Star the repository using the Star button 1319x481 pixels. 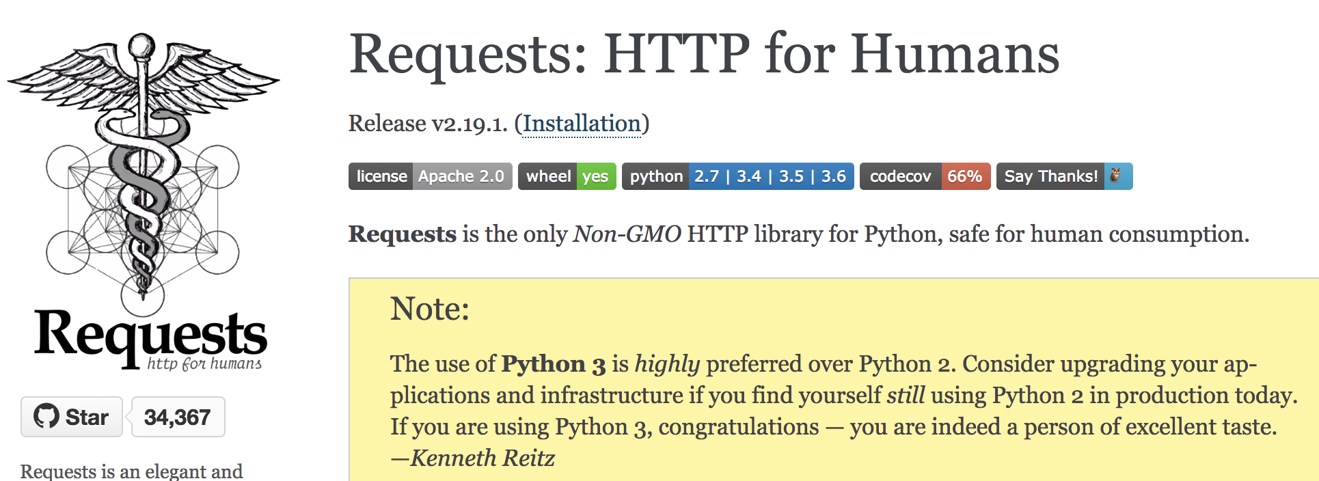pyautogui.click(x=72, y=417)
